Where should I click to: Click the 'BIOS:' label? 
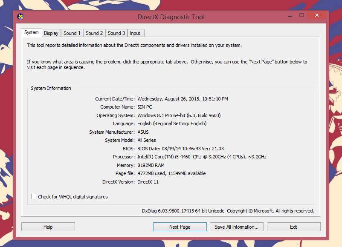pos(129,149)
